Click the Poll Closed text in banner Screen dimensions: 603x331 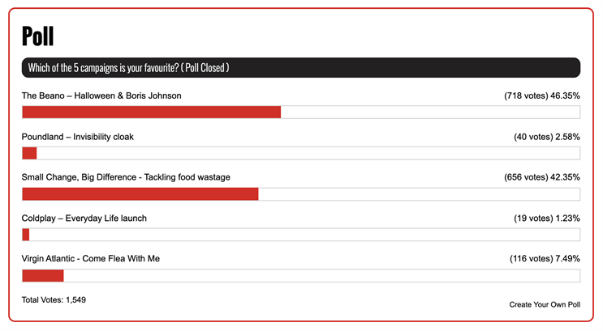(x=205, y=68)
